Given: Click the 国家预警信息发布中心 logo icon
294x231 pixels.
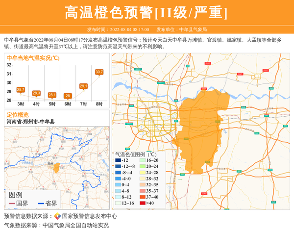Looking at the screenshot, I should point(57,216).
